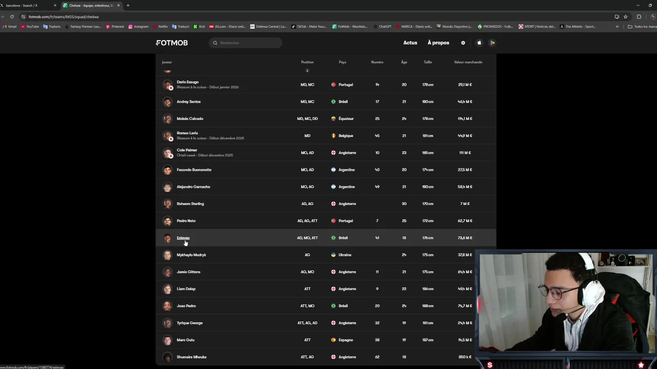Open the YouTube bookmark

[x=30, y=27]
